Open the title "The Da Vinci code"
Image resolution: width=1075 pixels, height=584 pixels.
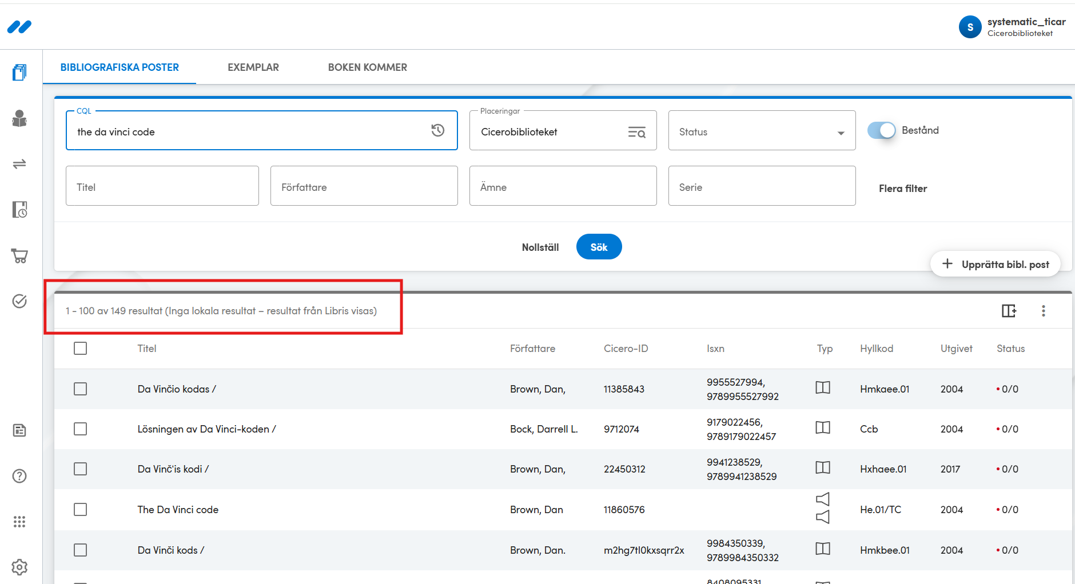(178, 510)
